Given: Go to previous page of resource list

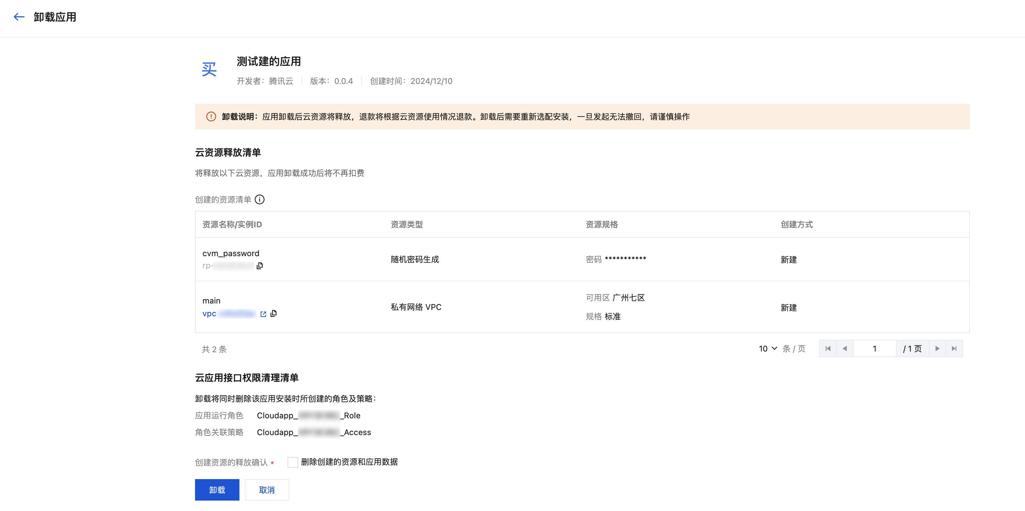Looking at the screenshot, I should 844,349.
